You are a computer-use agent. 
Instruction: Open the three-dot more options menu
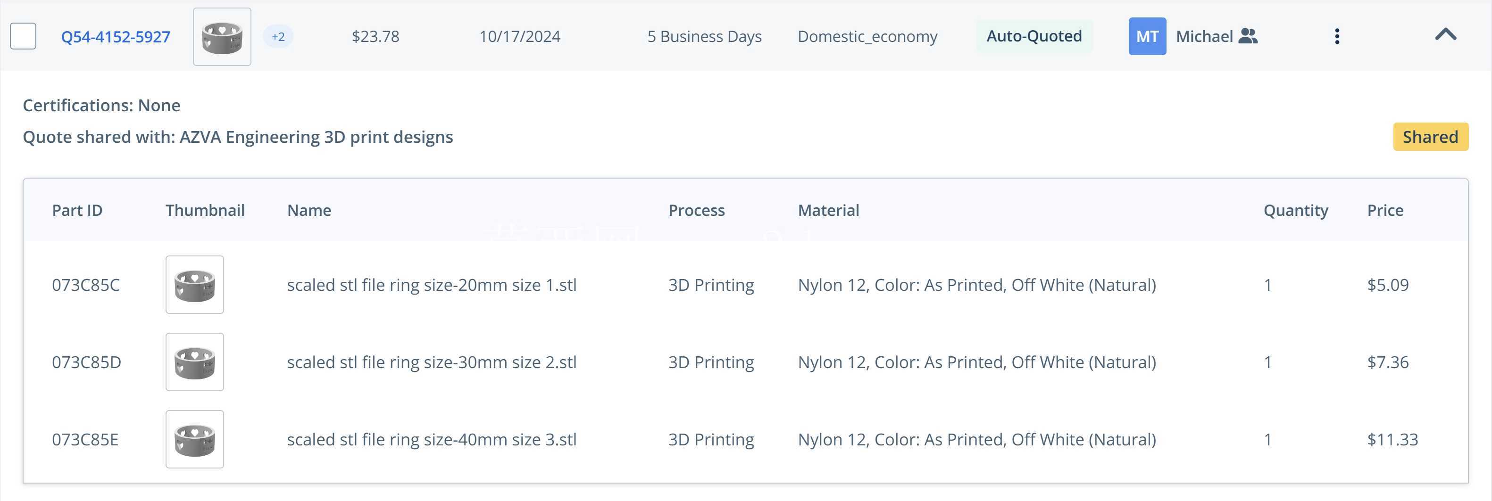point(1337,36)
